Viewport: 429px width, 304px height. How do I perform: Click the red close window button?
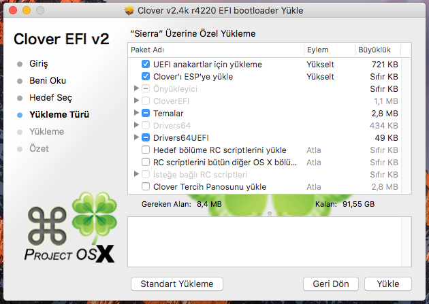point(13,10)
